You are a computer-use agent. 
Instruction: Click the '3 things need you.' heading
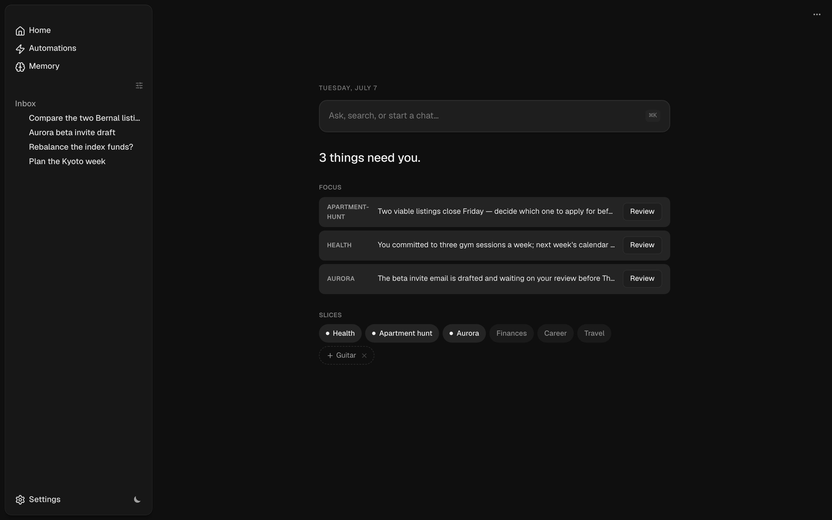pyautogui.click(x=369, y=158)
